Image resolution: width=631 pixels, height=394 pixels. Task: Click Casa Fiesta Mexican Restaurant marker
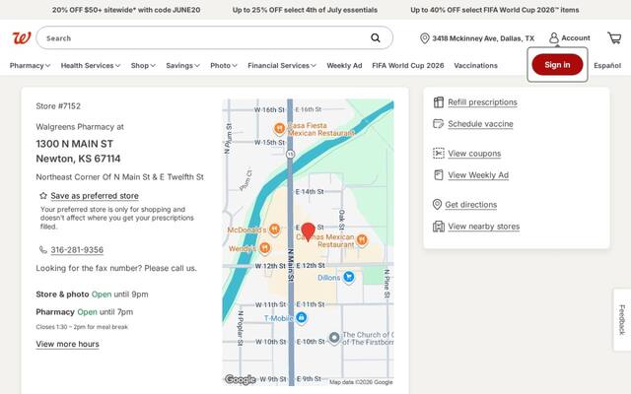click(x=279, y=129)
